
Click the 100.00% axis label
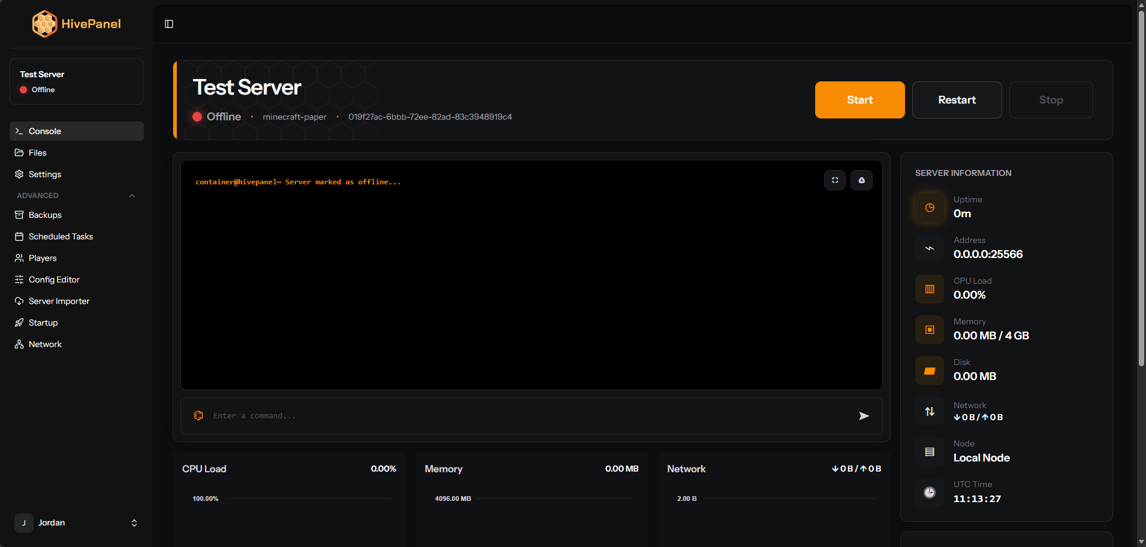coord(206,499)
